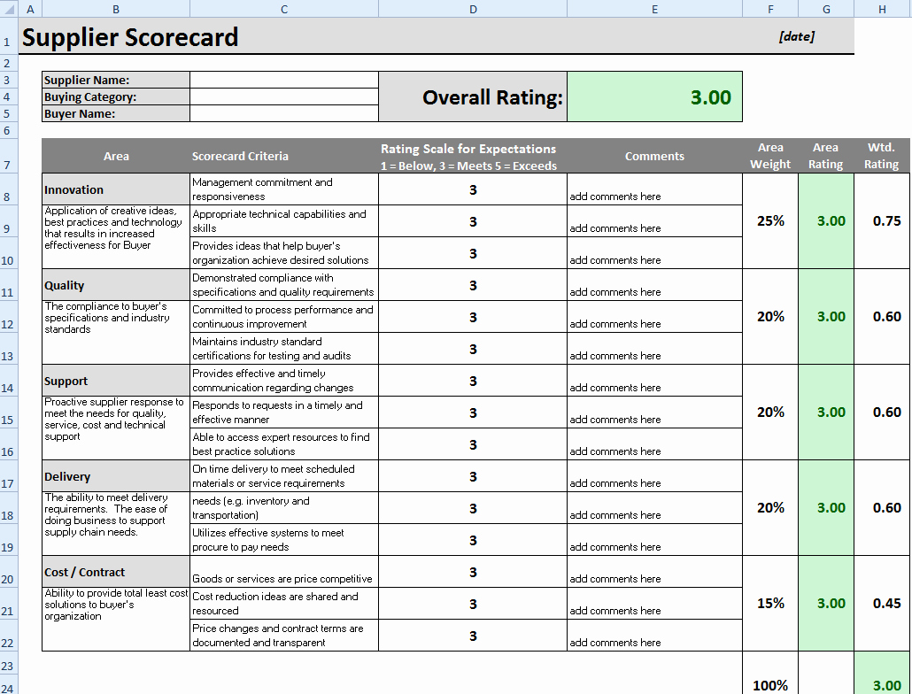
Task: Click comments cell for Utilizes effective systems row
Action: 654,540
